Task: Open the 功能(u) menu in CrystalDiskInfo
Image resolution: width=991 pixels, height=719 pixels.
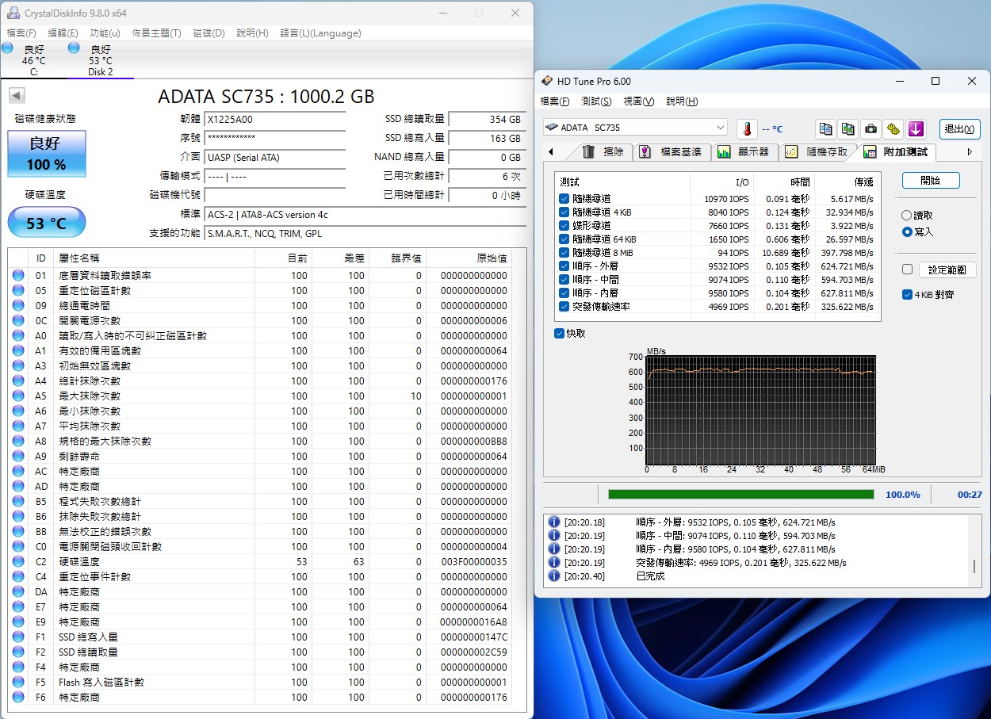Action: pos(105,33)
